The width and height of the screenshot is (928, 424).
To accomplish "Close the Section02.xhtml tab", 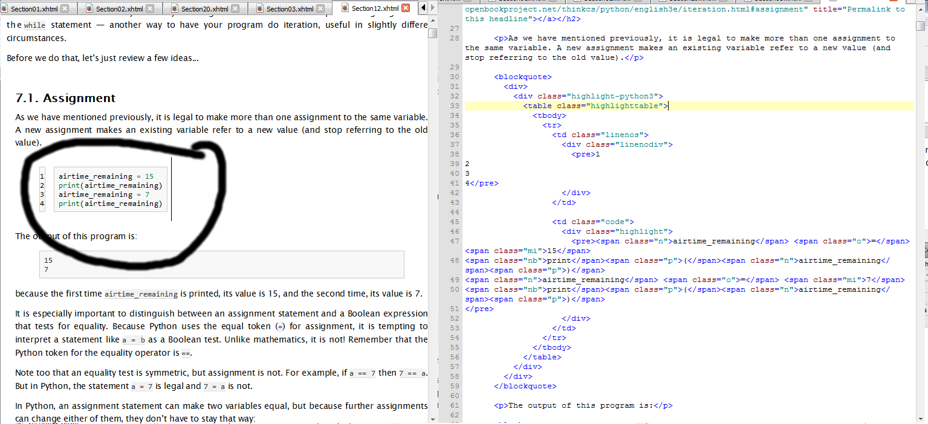I will pyautogui.click(x=150, y=8).
